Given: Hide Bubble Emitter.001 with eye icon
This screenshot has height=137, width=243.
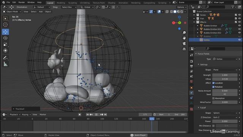Looking at the screenshot, I should [x=240, y=29].
